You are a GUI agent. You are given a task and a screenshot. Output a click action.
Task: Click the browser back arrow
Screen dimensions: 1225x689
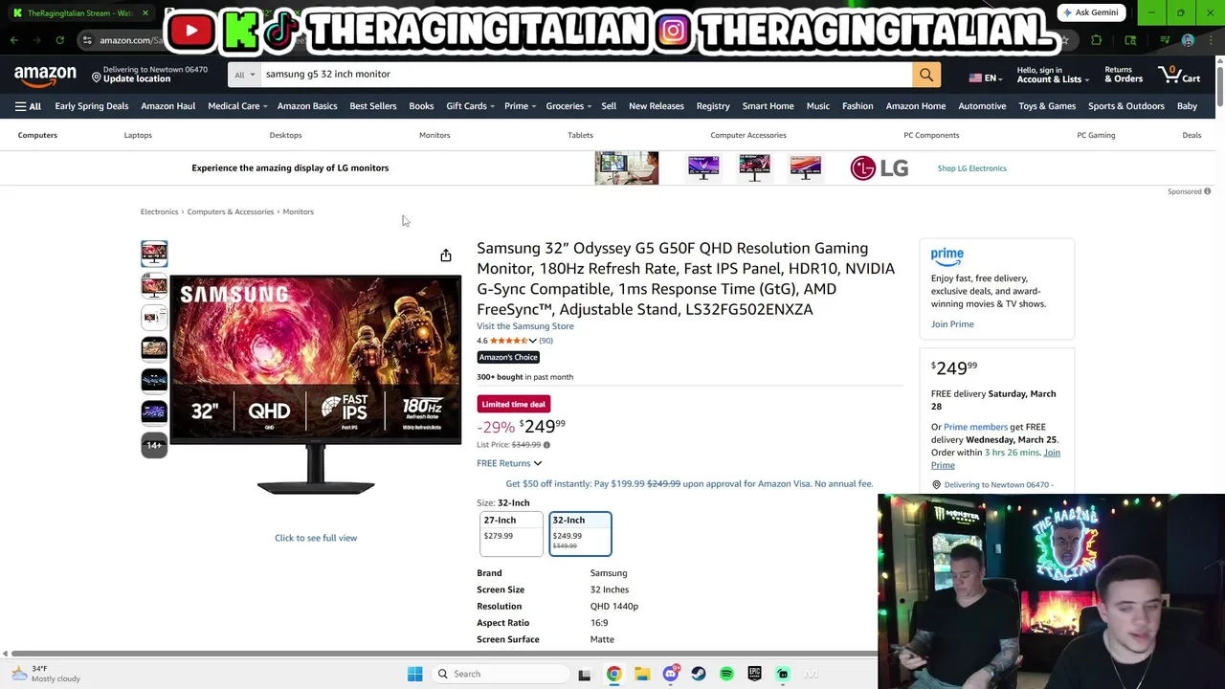pos(13,40)
